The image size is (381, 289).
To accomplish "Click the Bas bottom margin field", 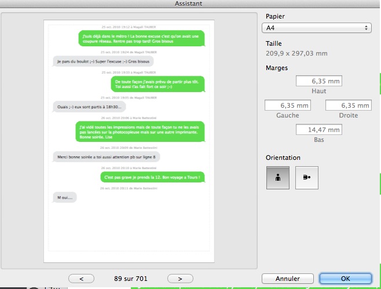I will (318, 130).
